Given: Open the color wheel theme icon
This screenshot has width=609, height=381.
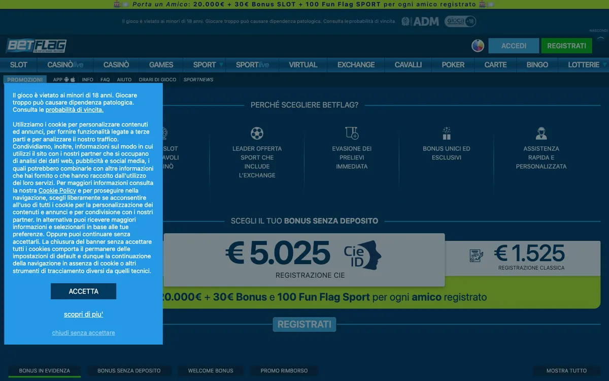Looking at the screenshot, I should tap(478, 46).
